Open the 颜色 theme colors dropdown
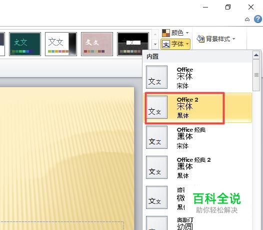This screenshot has width=263, height=230. click(x=175, y=33)
